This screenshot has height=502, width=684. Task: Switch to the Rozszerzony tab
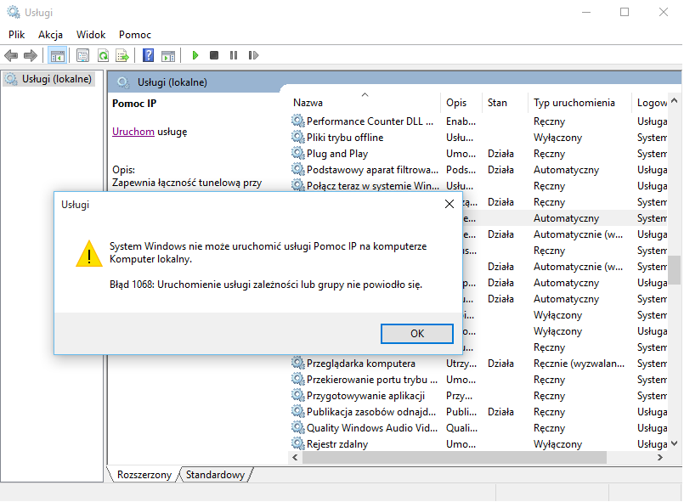(144, 475)
